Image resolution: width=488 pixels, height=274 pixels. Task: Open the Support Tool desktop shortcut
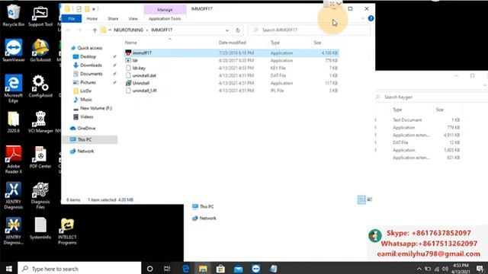40,15
